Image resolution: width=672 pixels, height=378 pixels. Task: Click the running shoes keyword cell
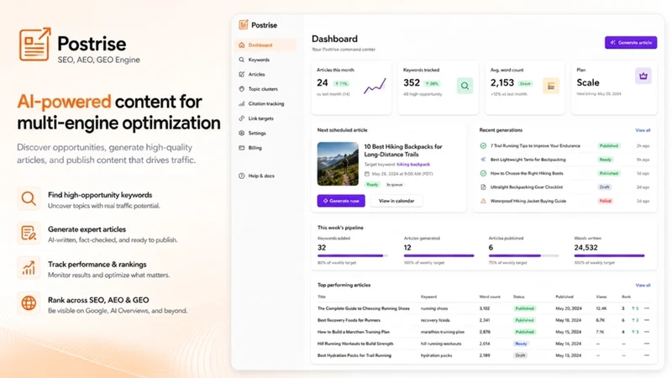tap(434, 308)
